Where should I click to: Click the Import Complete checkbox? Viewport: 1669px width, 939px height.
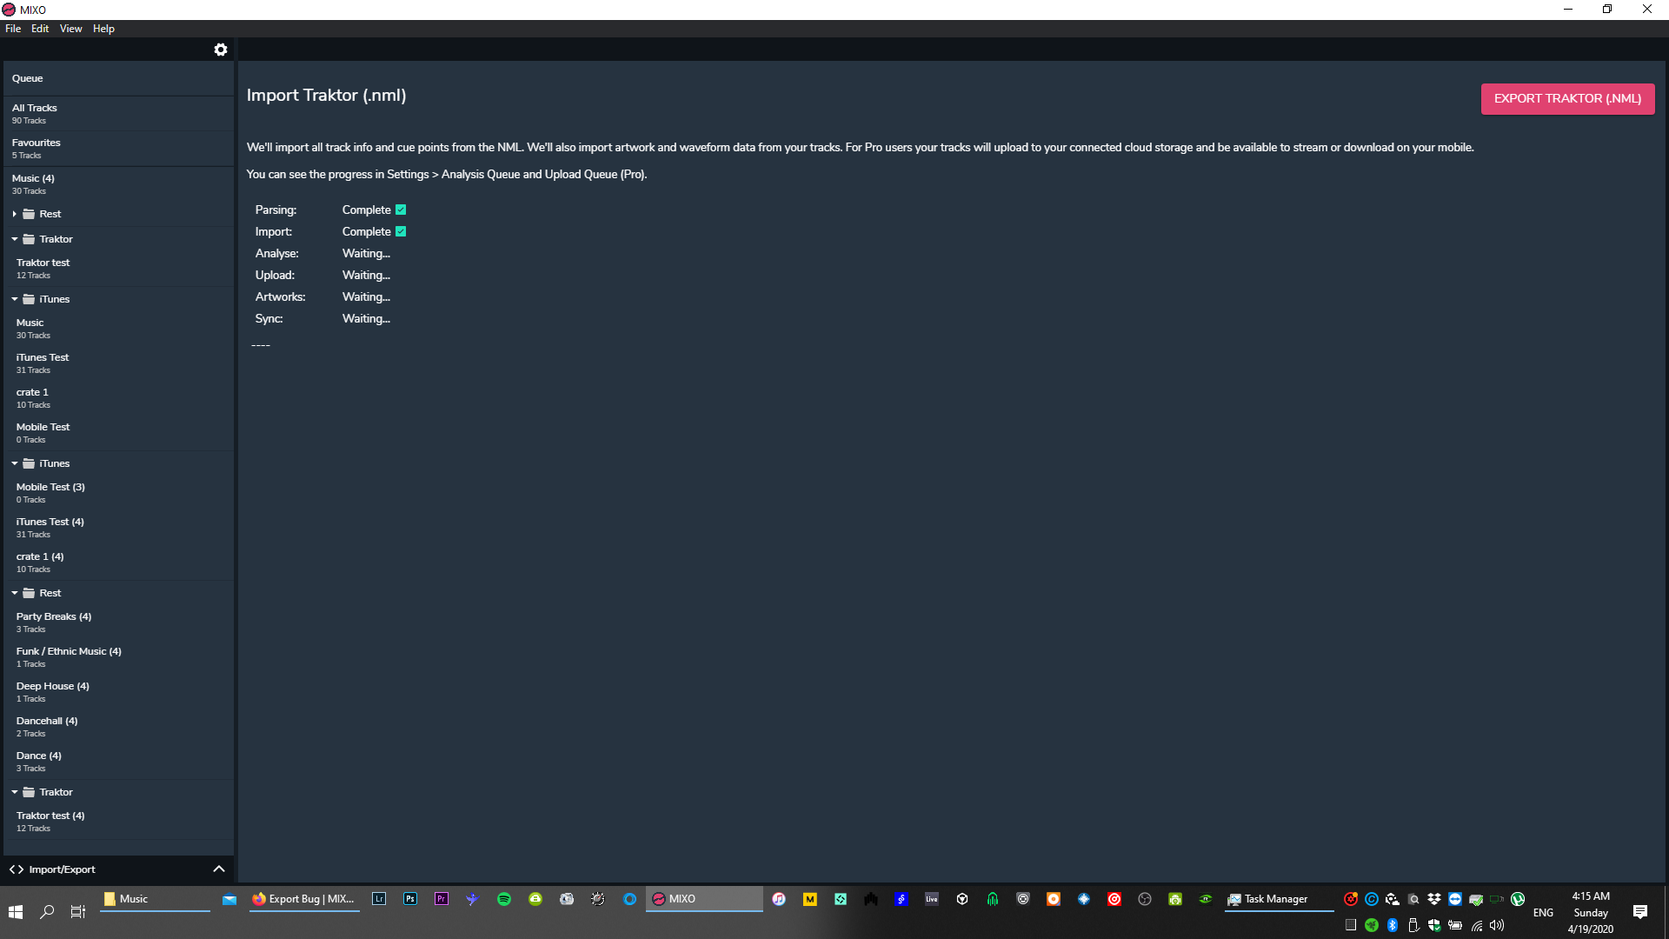[401, 231]
